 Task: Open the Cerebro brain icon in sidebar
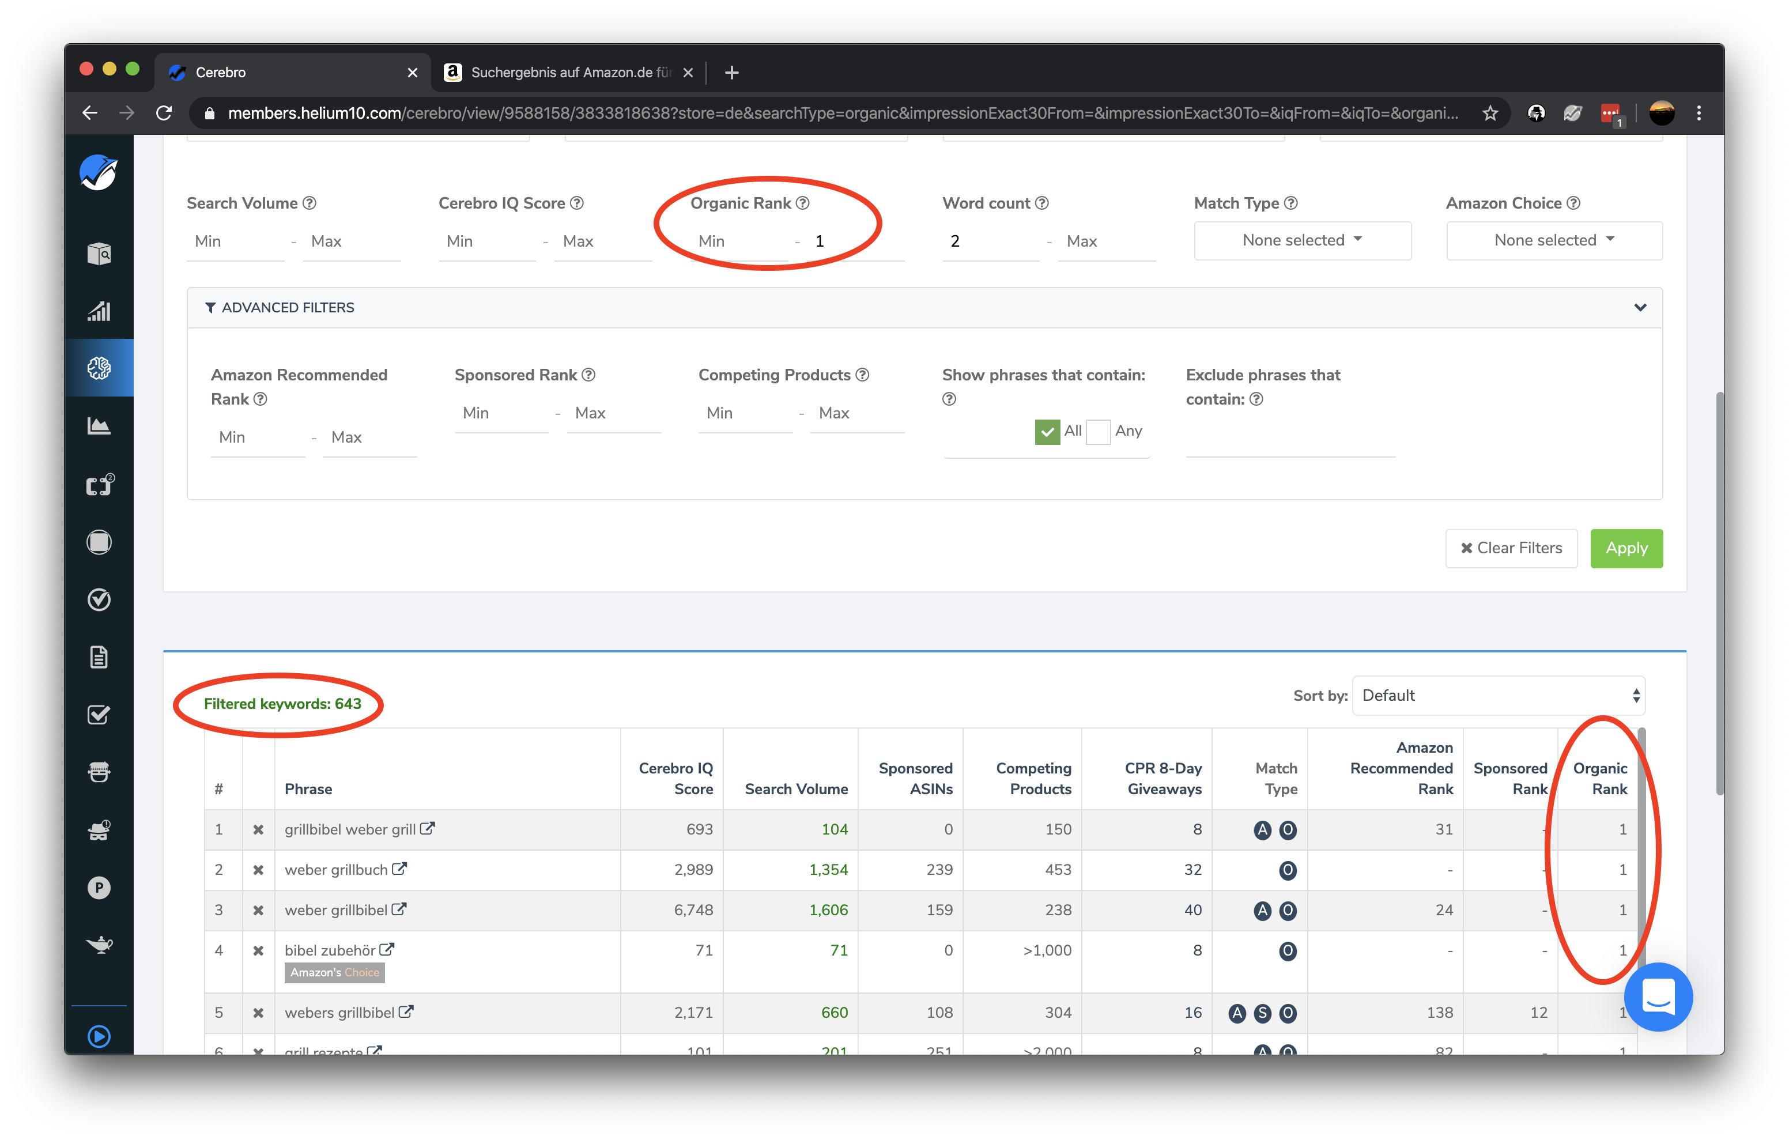[x=99, y=368]
